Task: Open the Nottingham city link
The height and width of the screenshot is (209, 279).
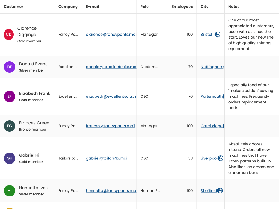Action: pyautogui.click(x=212, y=67)
